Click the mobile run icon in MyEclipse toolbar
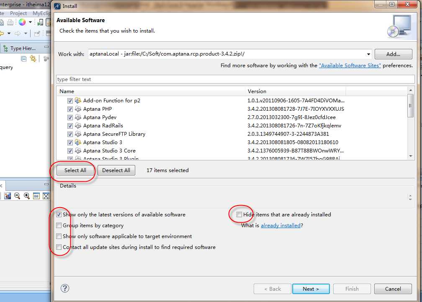This screenshot has height=302, width=422. pos(40,22)
